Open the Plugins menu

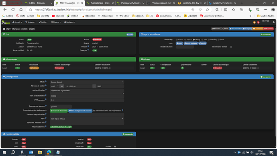[x=56, y=22]
